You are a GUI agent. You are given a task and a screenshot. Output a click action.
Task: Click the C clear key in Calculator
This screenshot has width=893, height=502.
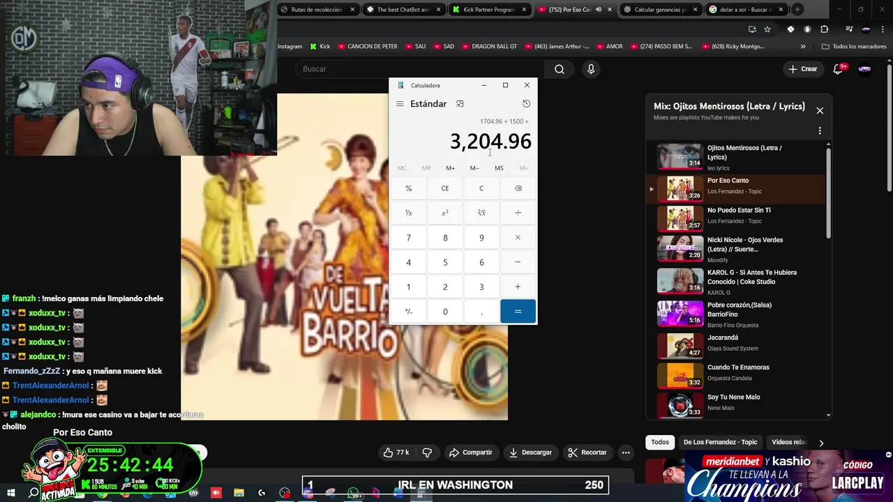(x=481, y=188)
